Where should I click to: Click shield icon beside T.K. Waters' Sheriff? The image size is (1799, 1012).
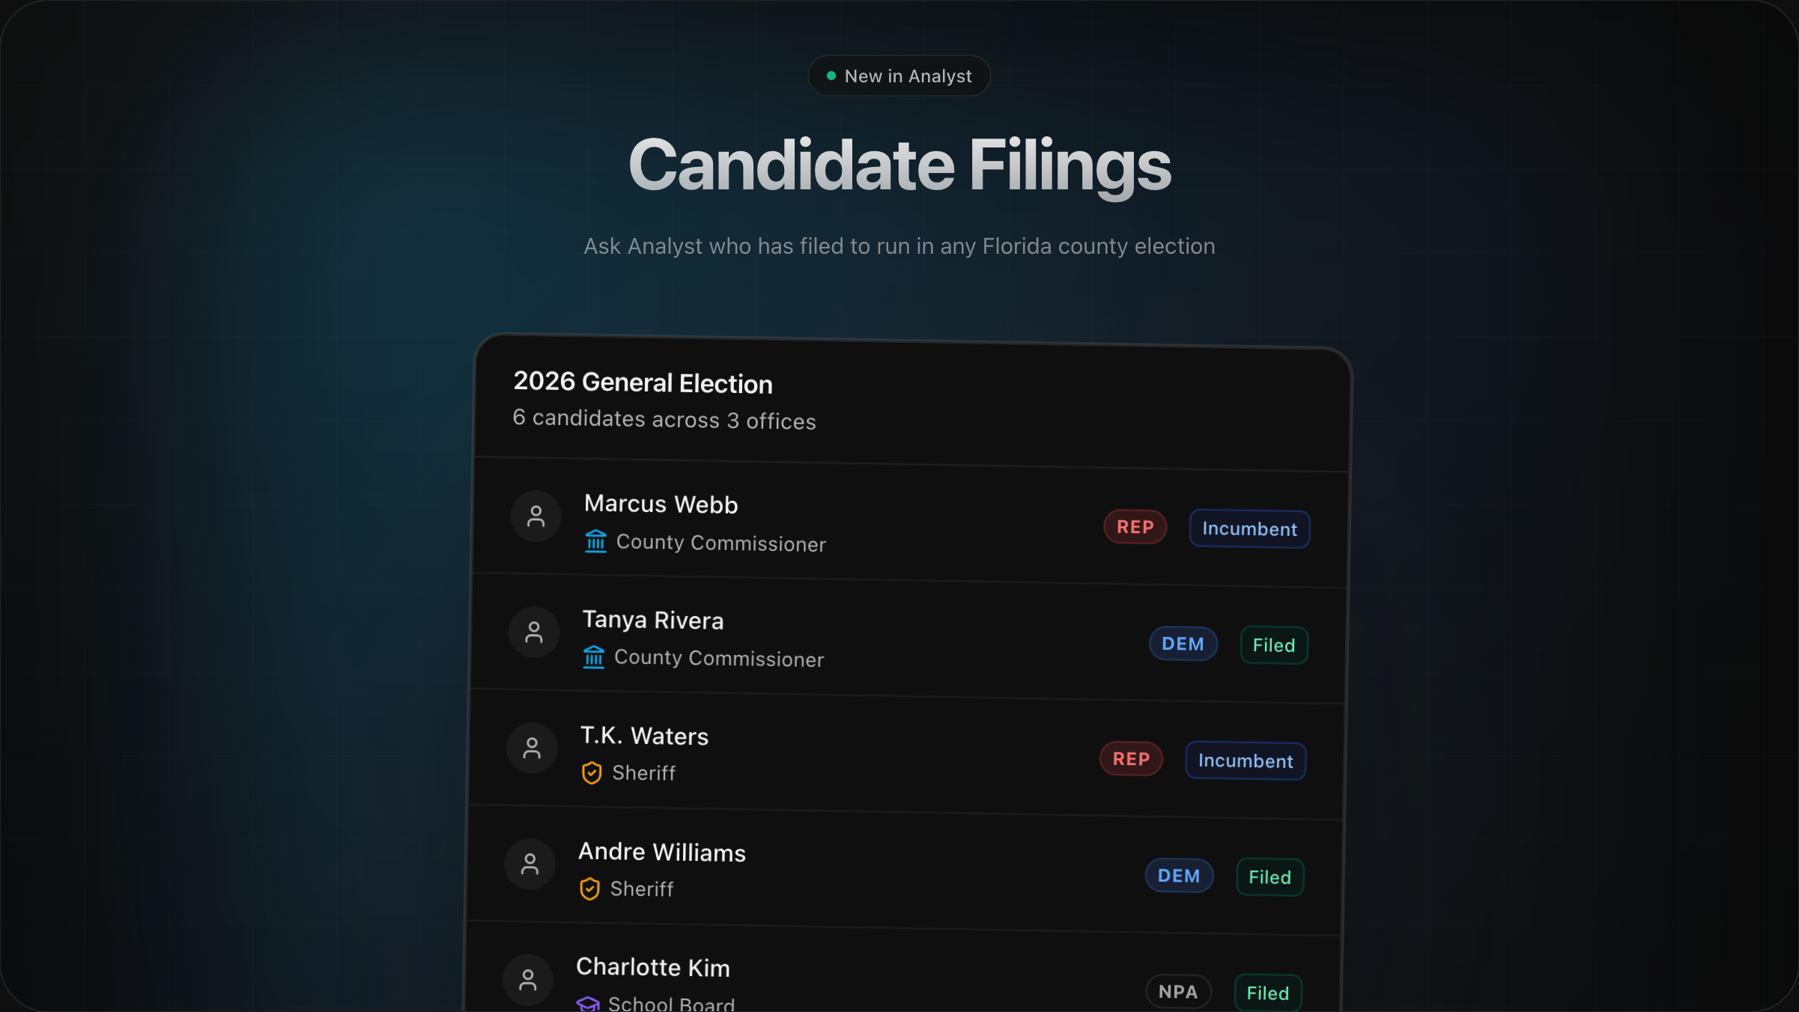592,772
